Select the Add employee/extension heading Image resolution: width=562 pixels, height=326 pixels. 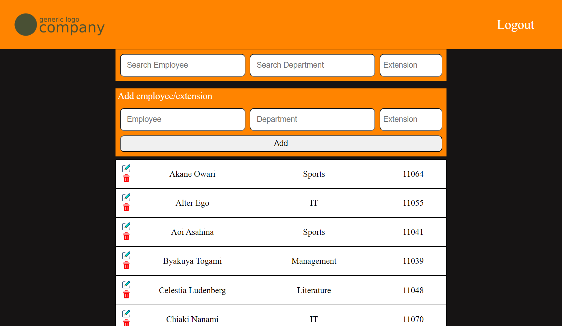(x=165, y=96)
